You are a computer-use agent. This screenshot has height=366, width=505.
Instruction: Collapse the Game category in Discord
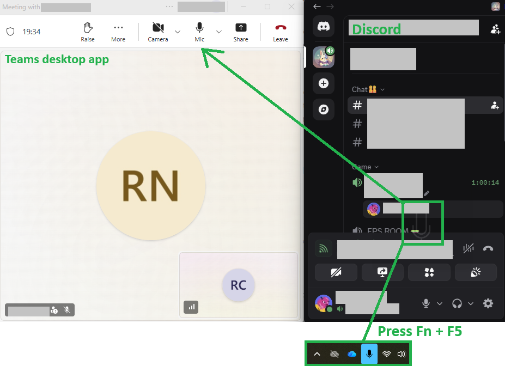[x=365, y=167]
